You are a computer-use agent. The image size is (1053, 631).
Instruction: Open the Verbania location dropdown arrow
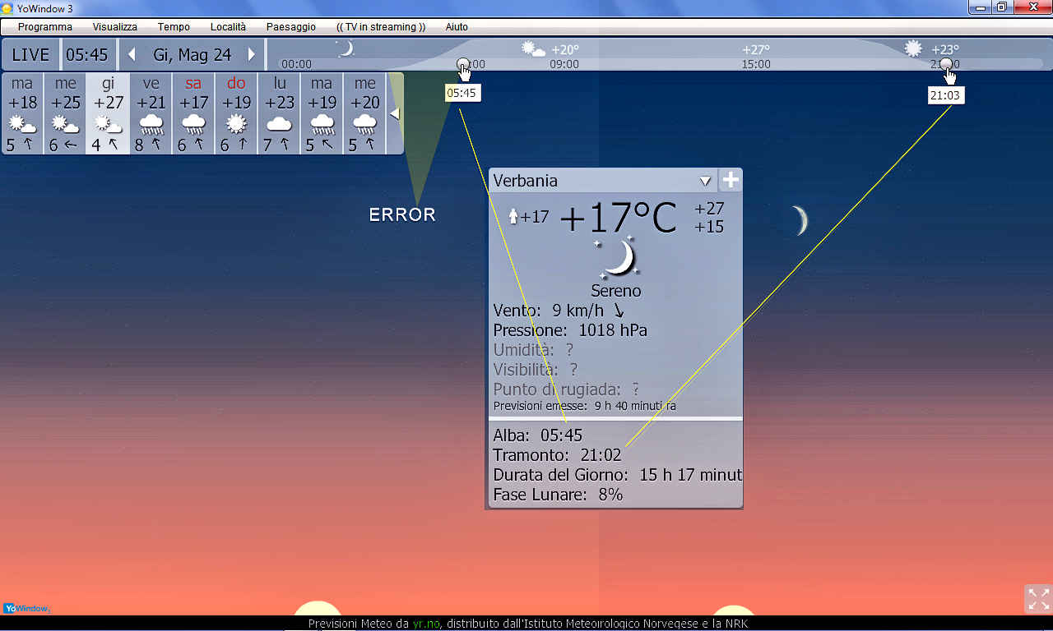point(704,181)
